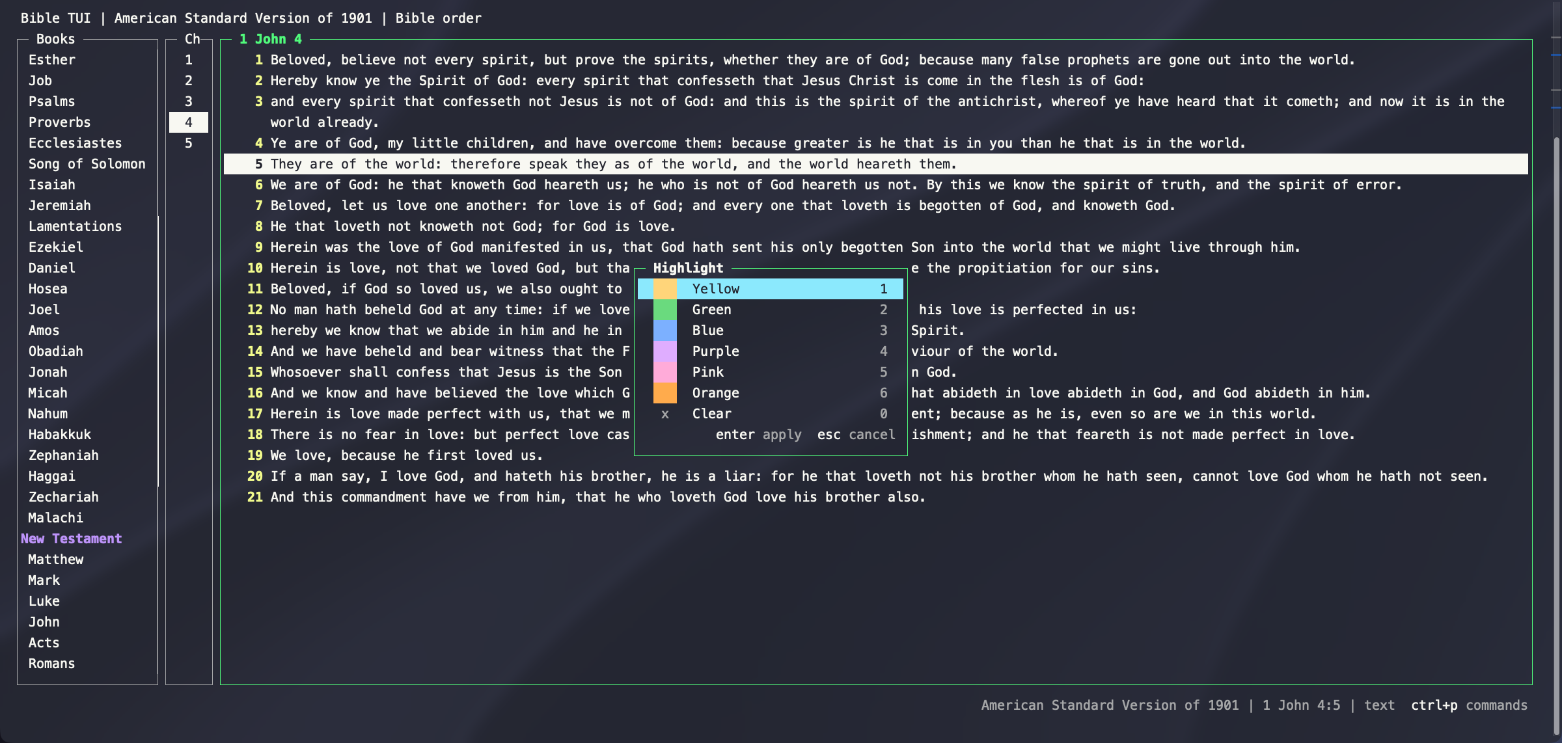
Task: Select the Orange highlight option
Action: pos(771,393)
